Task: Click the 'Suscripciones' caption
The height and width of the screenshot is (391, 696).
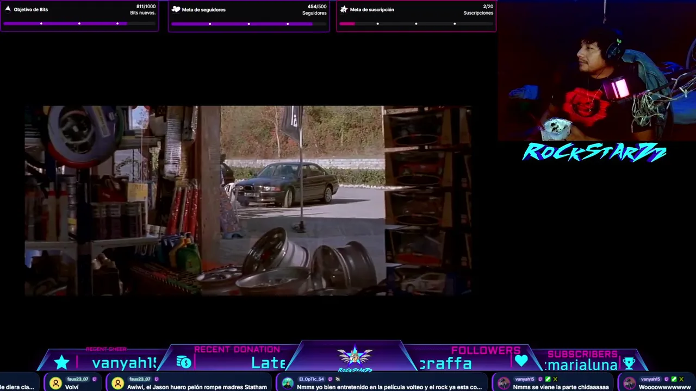Action: [x=478, y=13]
